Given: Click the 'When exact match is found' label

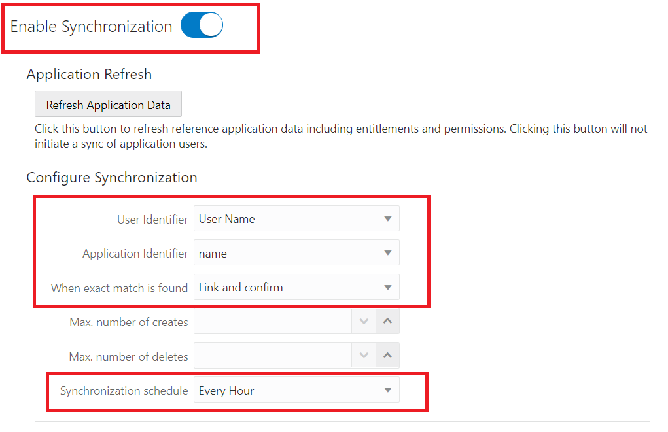Looking at the screenshot, I should (x=119, y=288).
